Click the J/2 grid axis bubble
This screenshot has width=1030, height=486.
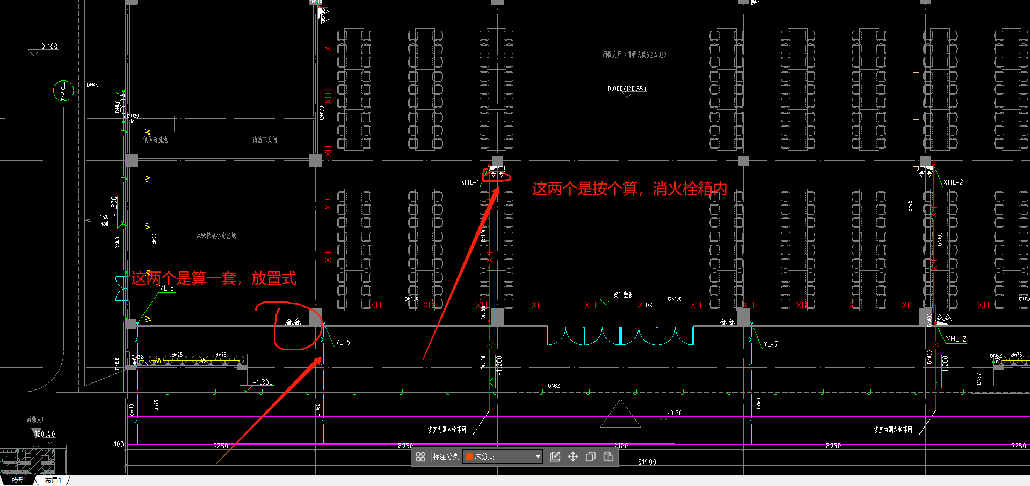pyautogui.click(x=63, y=91)
